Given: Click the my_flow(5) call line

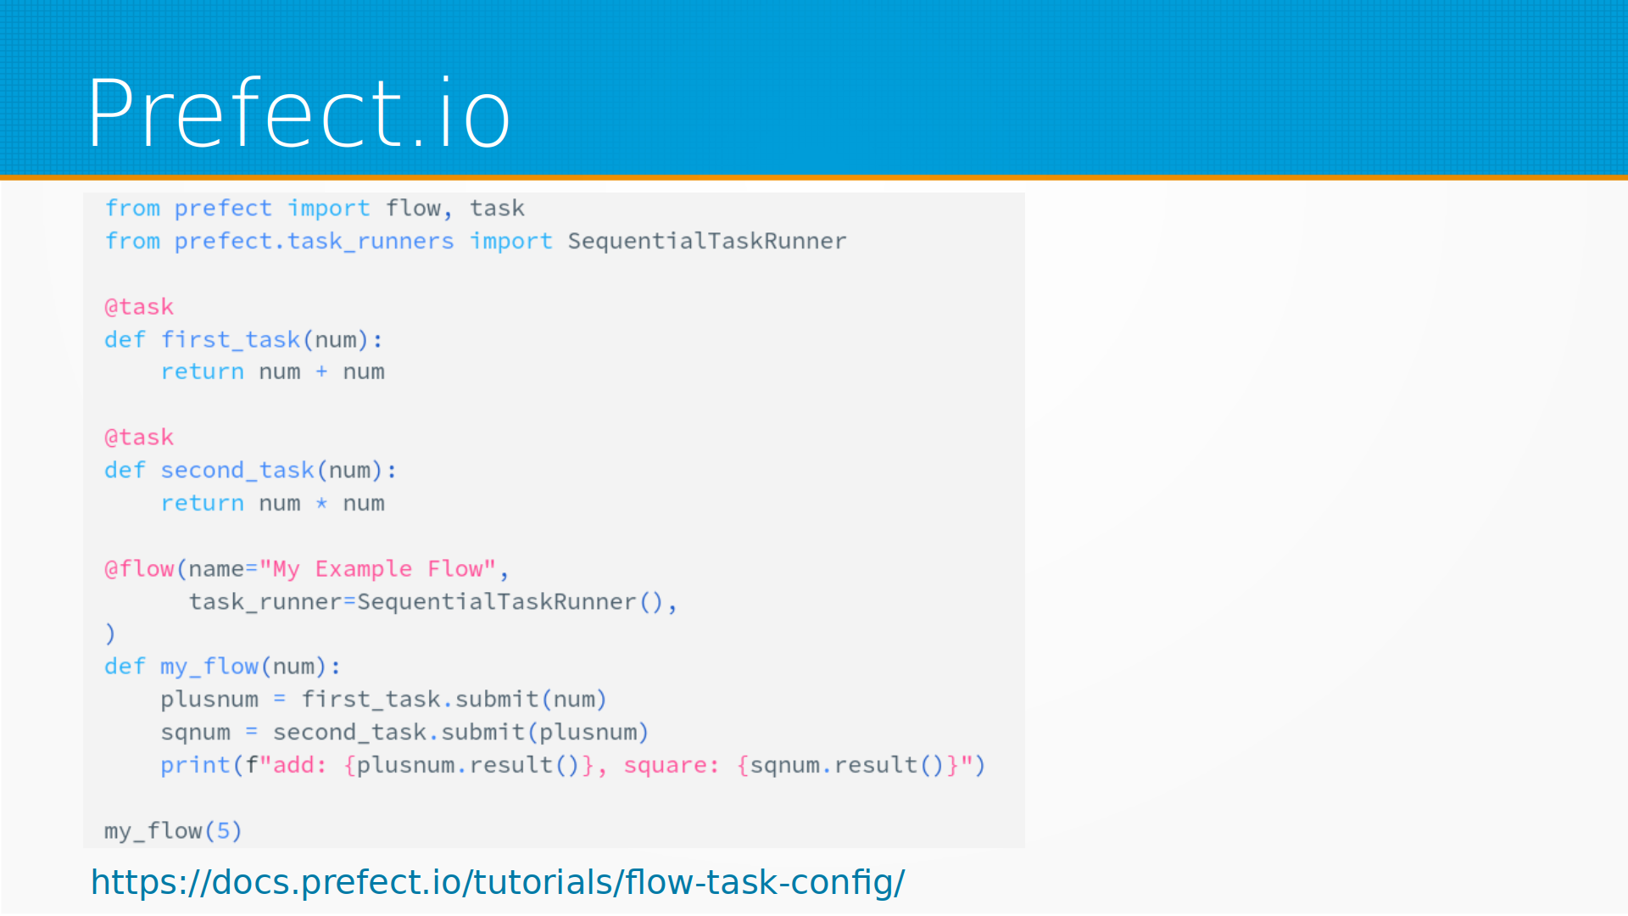Looking at the screenshot, I should tap(173, 831).
